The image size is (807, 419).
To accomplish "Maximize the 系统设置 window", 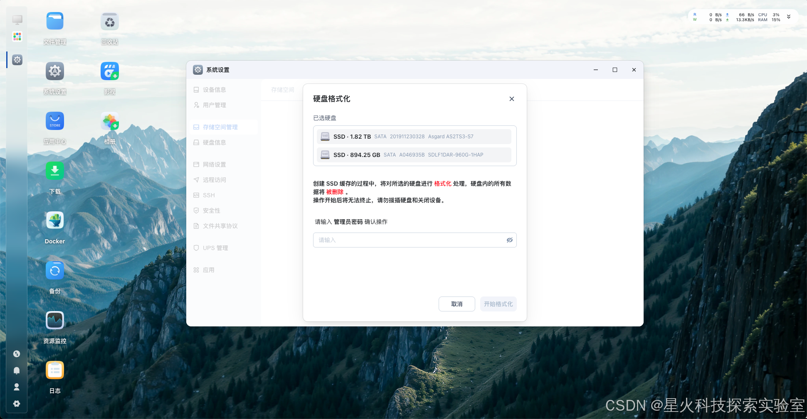I will pyautogui.click(x=615, y=70).
